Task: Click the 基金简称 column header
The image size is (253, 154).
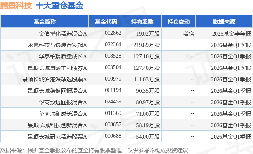Action: pos(45,22)
